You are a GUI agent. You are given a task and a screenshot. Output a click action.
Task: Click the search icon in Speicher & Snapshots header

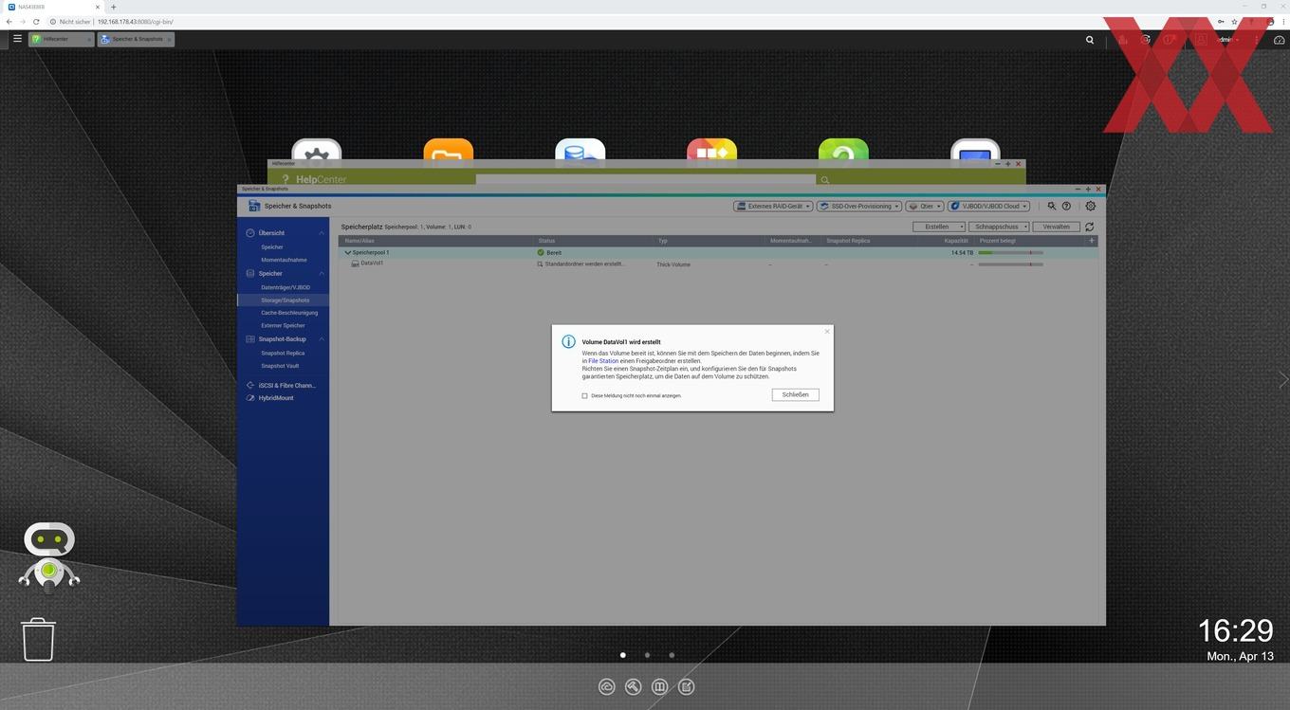[1051, 206]
